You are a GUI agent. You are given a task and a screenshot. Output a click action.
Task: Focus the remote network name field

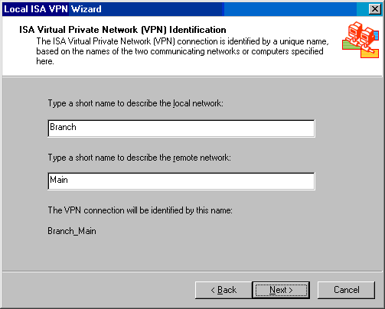coord(181,181)
